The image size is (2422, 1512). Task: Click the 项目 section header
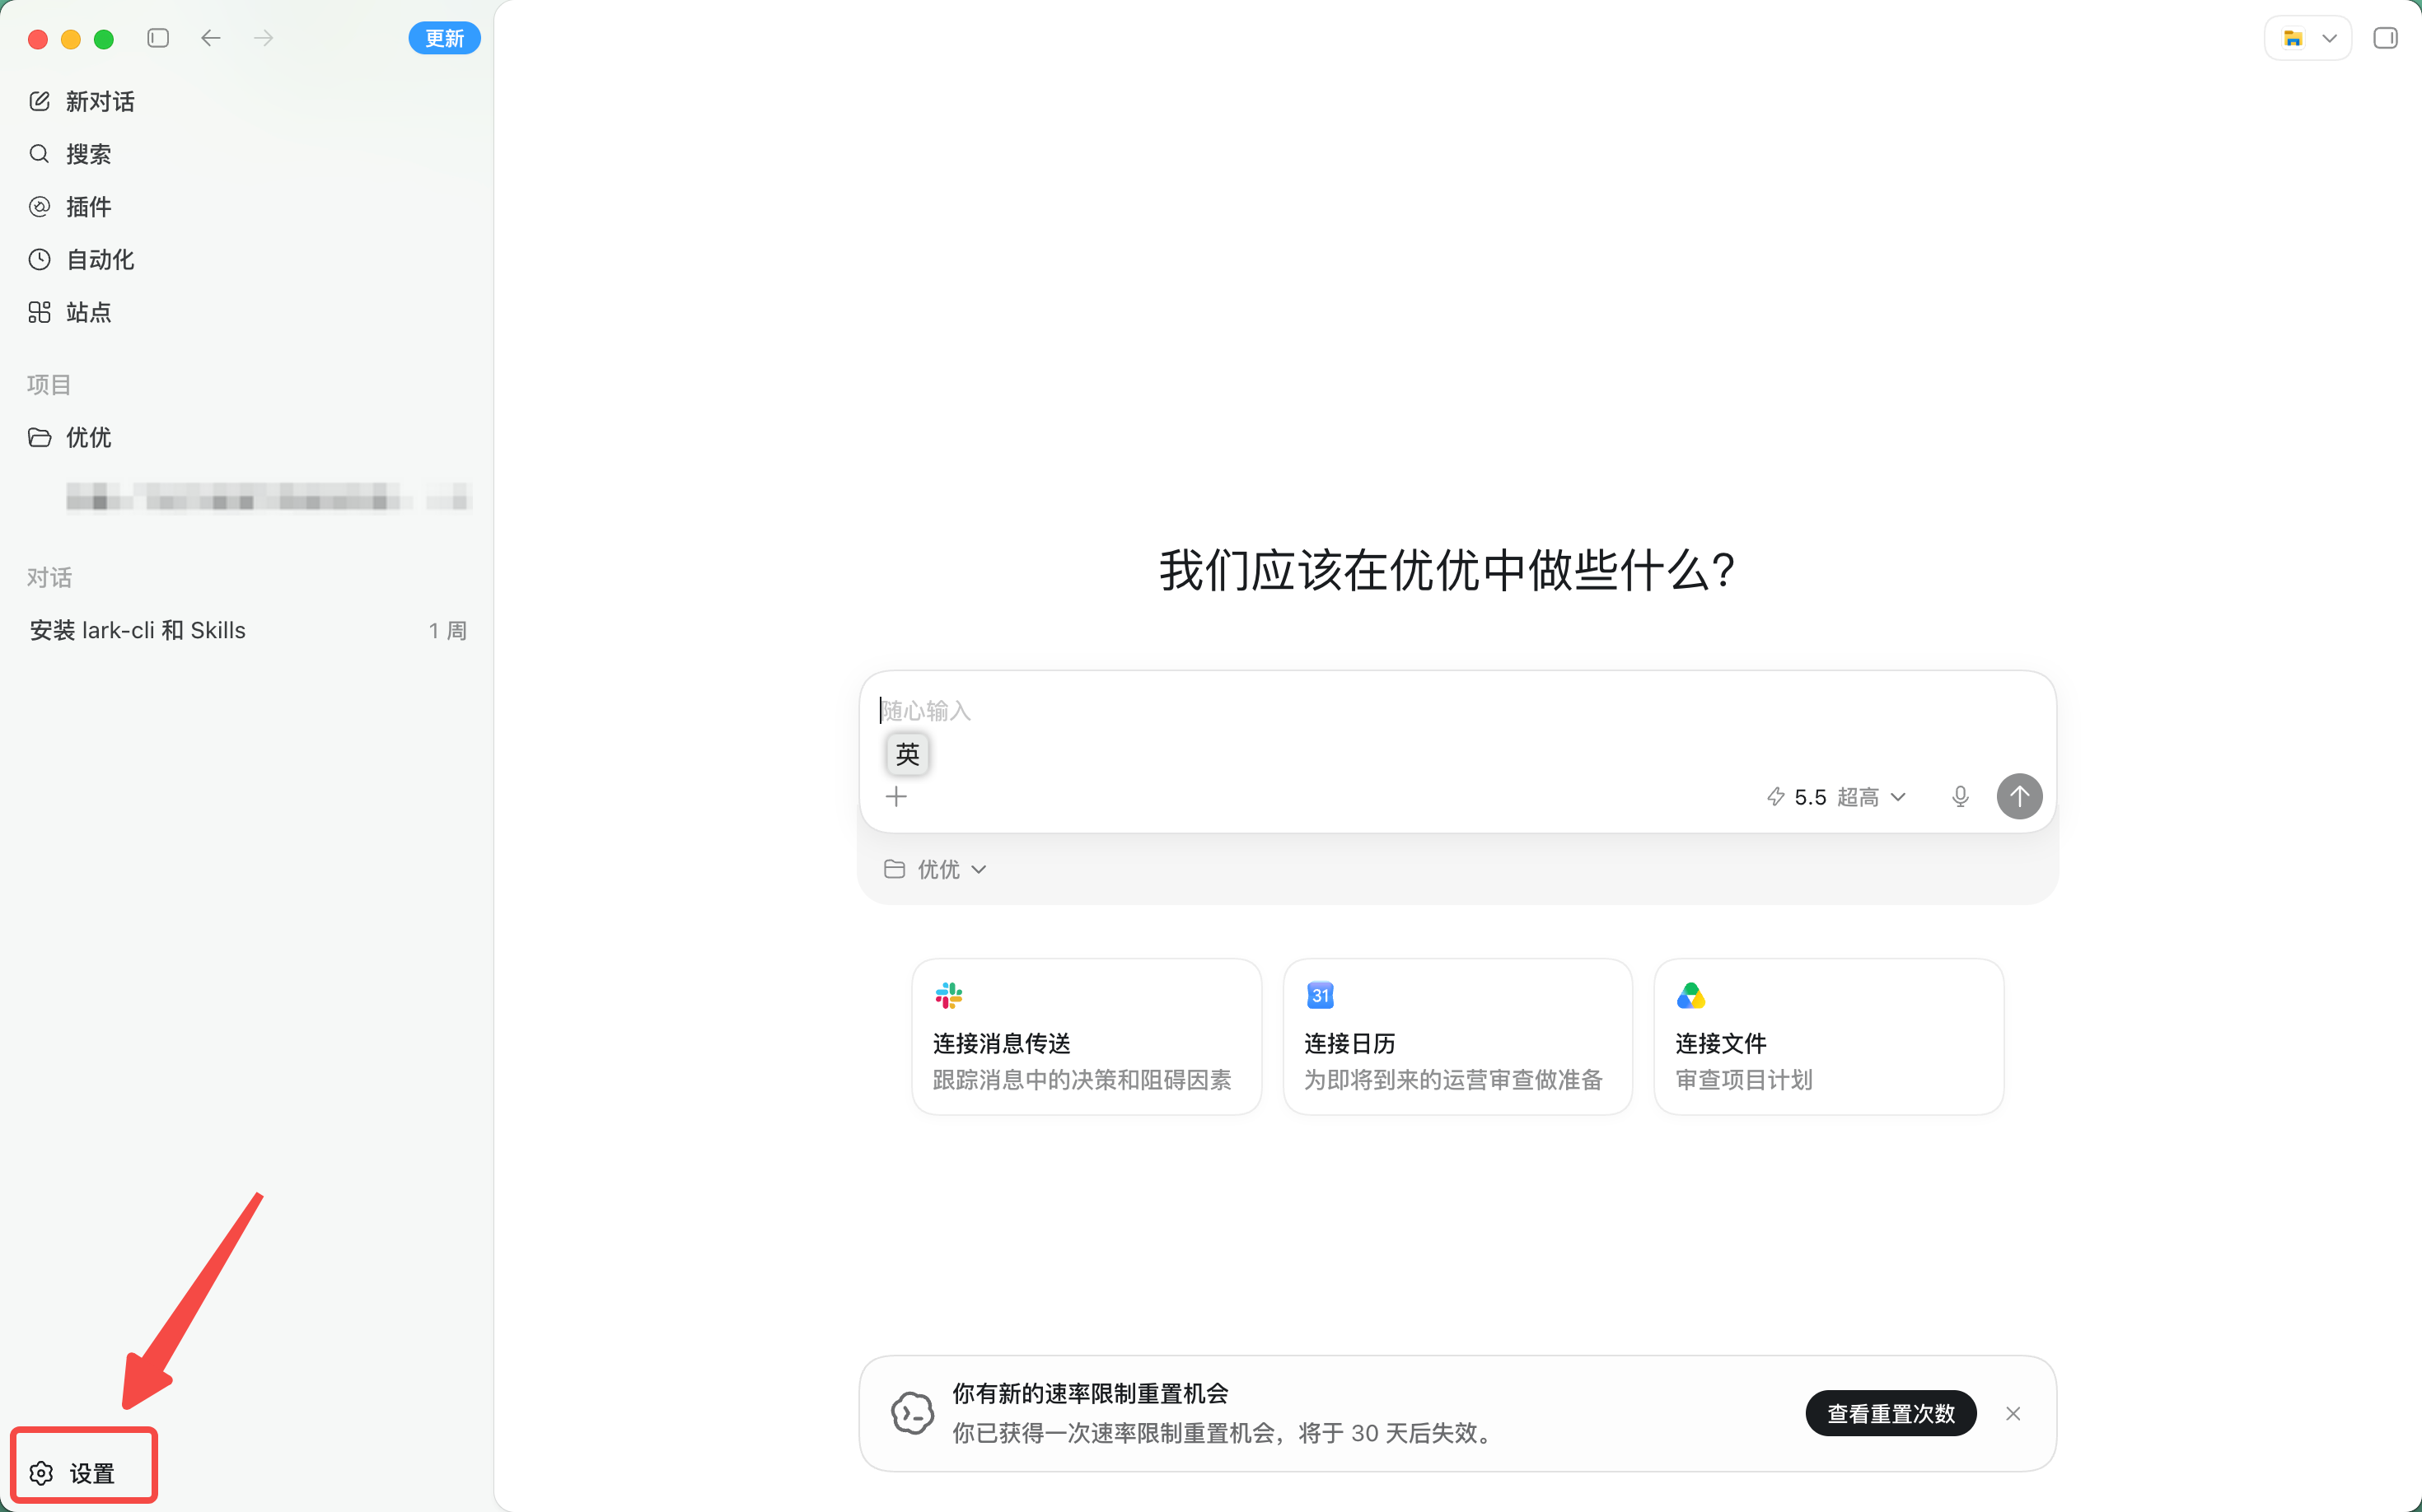coord(49,385)
